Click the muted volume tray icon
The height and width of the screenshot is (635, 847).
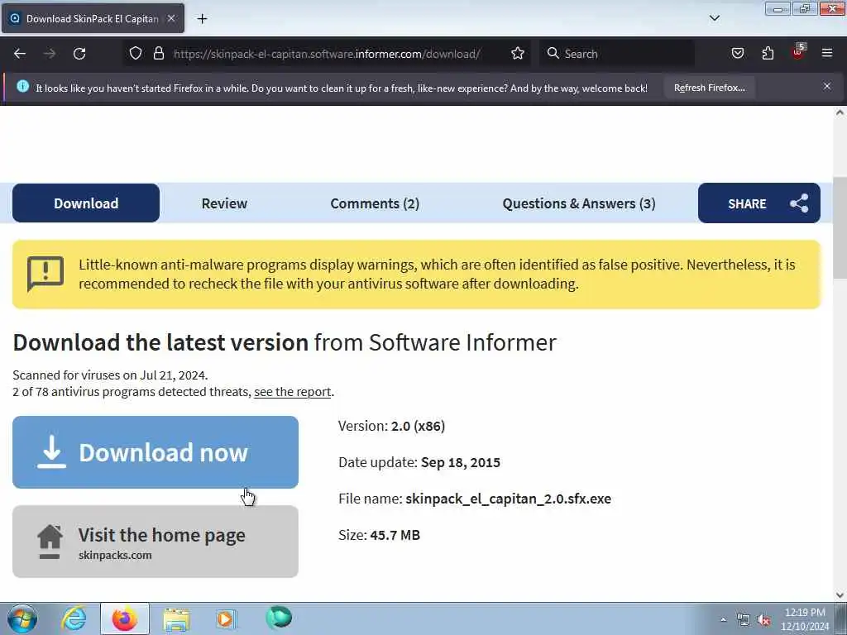[763, 620]
